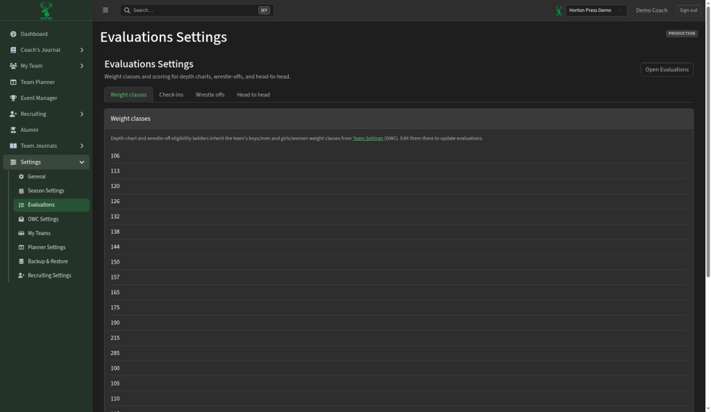This screenshot has height=412, width=711.
Task: Click the Demo Coach user name
Action: (651, 10)
